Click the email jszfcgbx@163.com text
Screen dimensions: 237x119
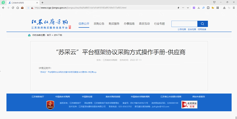point(161,107)
